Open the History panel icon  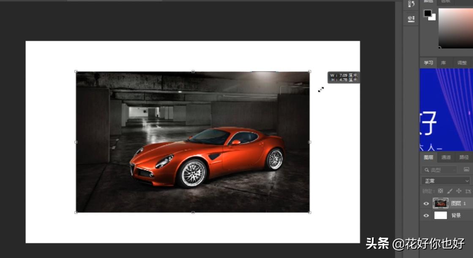(x=411, y=4)
